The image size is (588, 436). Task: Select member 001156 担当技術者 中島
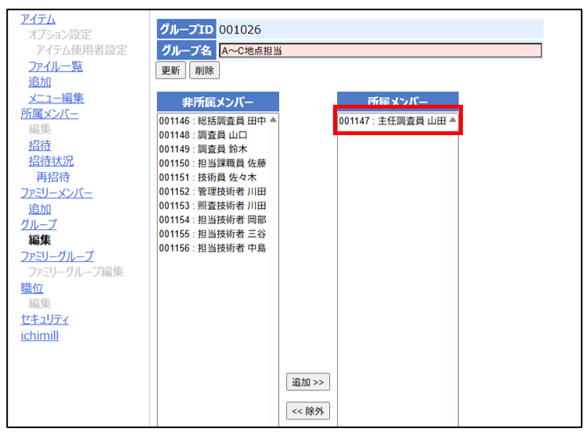(212, 248)
